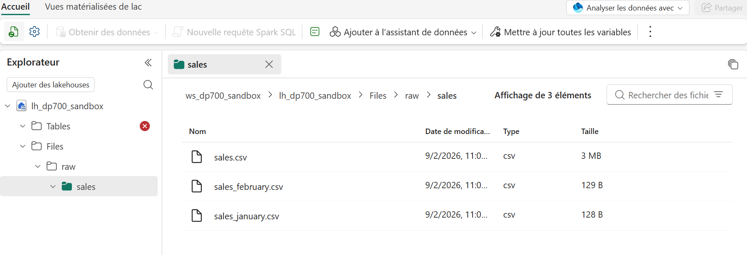
Task: Click the green sales folder icon in tree
Action: pos(67,187)
